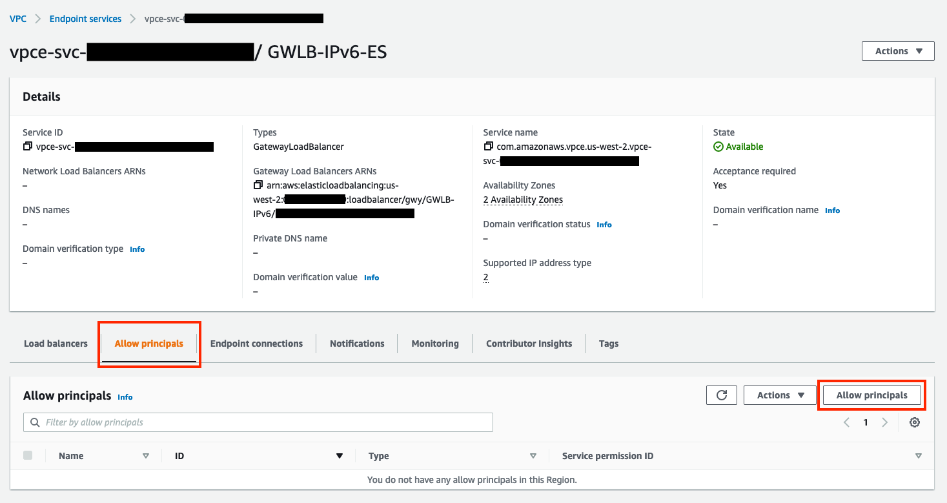Click the Allow principals button
Viewport: 947px width, 503px height.
coord(871,395)
